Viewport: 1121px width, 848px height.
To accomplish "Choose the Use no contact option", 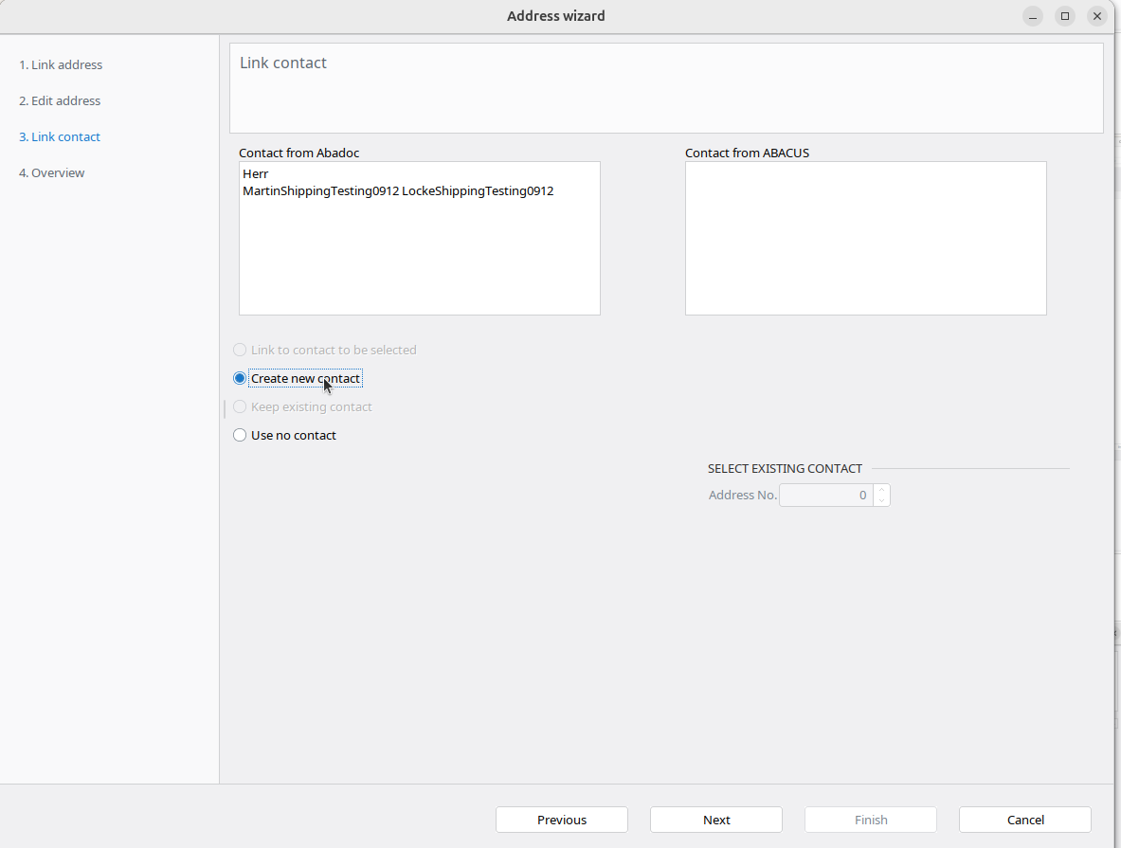I will click(x=240, y=436).
